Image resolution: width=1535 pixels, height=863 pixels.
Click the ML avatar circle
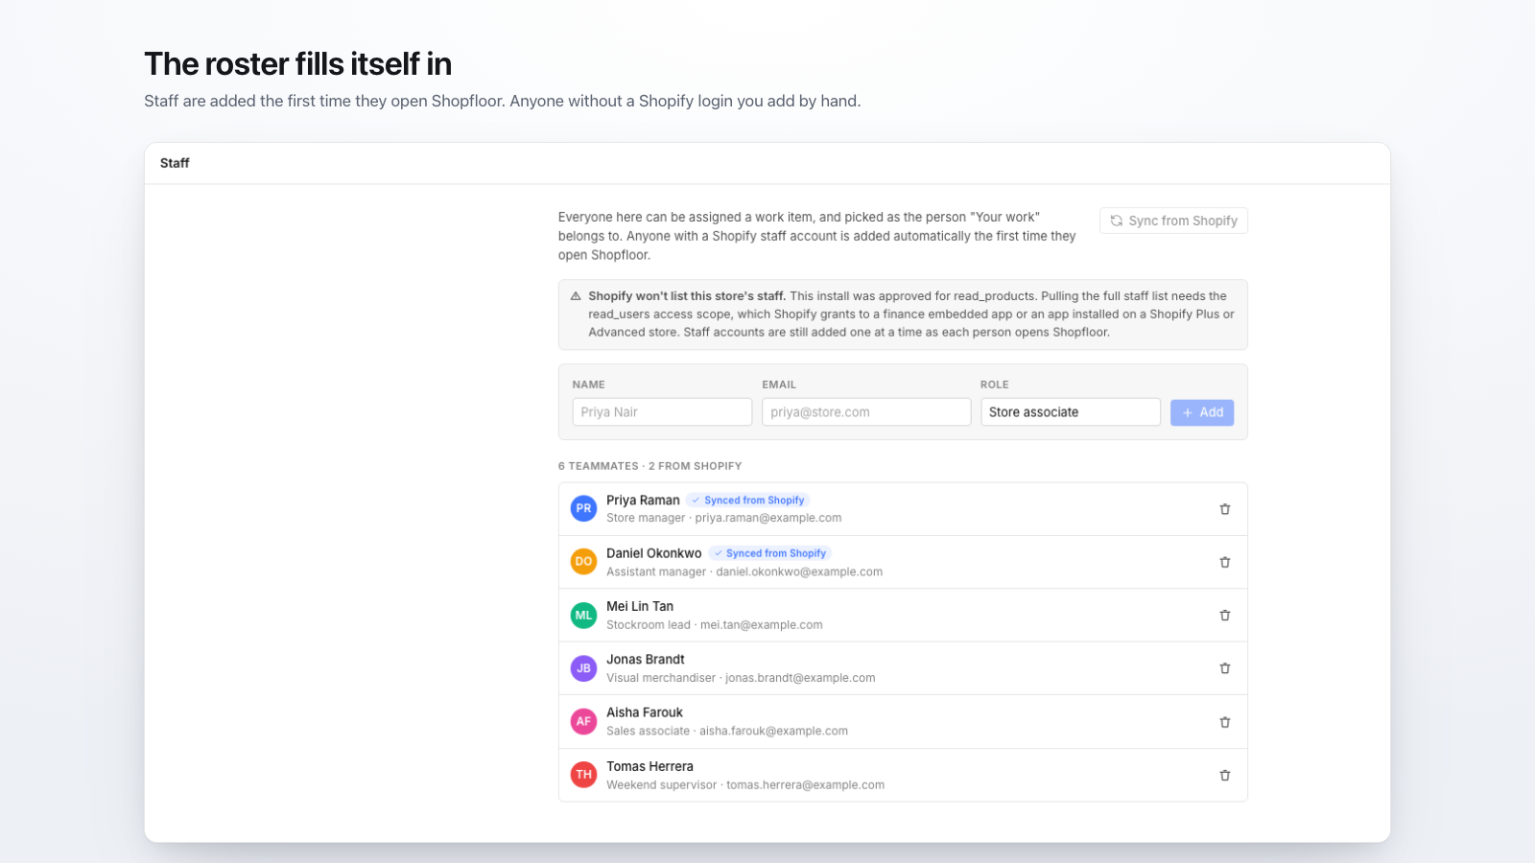click(583, 616)
